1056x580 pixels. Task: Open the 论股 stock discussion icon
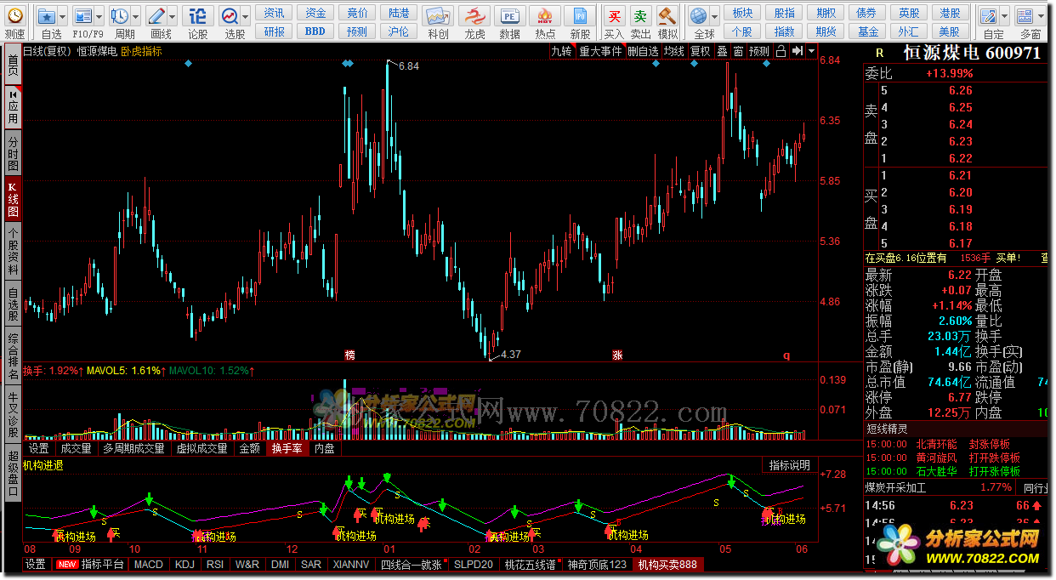tap(197, 16)
